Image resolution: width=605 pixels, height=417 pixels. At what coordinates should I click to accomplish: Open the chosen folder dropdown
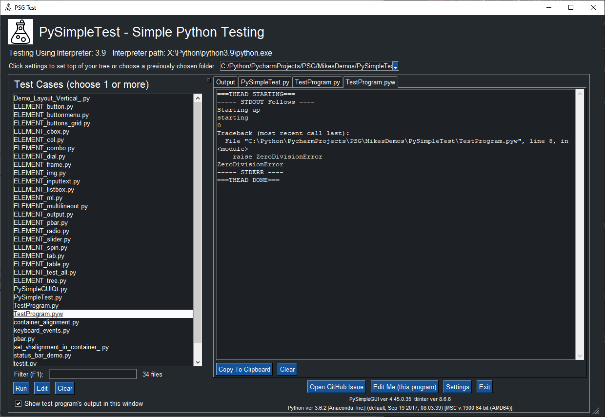(395, 65)
